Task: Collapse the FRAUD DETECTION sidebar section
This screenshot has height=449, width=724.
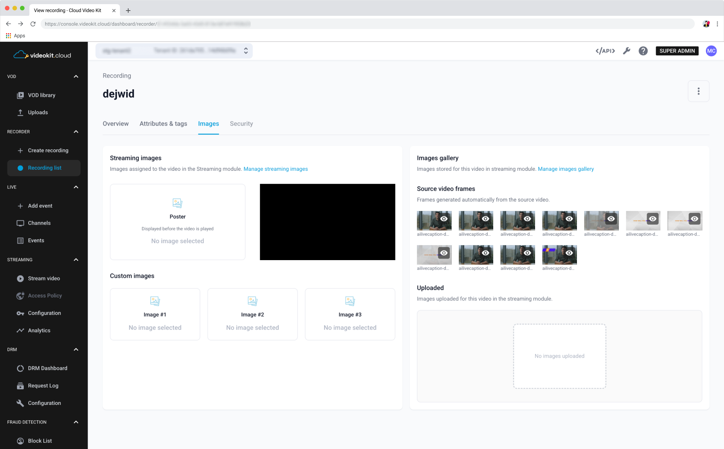Action: tap(76, 422)
